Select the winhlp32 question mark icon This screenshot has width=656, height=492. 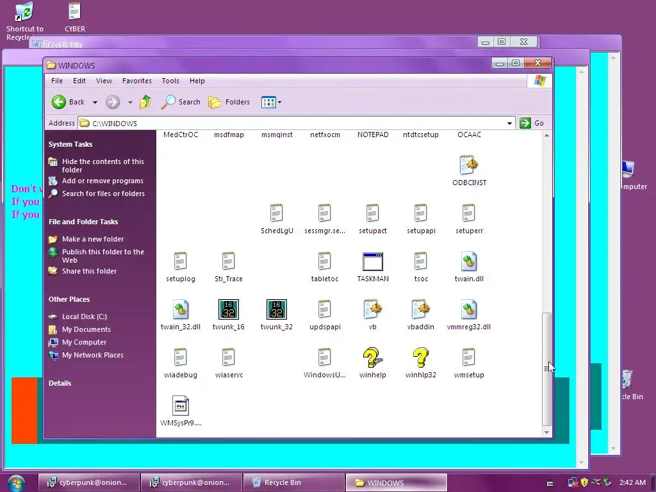pyautogui.click(x=420, y=357)
